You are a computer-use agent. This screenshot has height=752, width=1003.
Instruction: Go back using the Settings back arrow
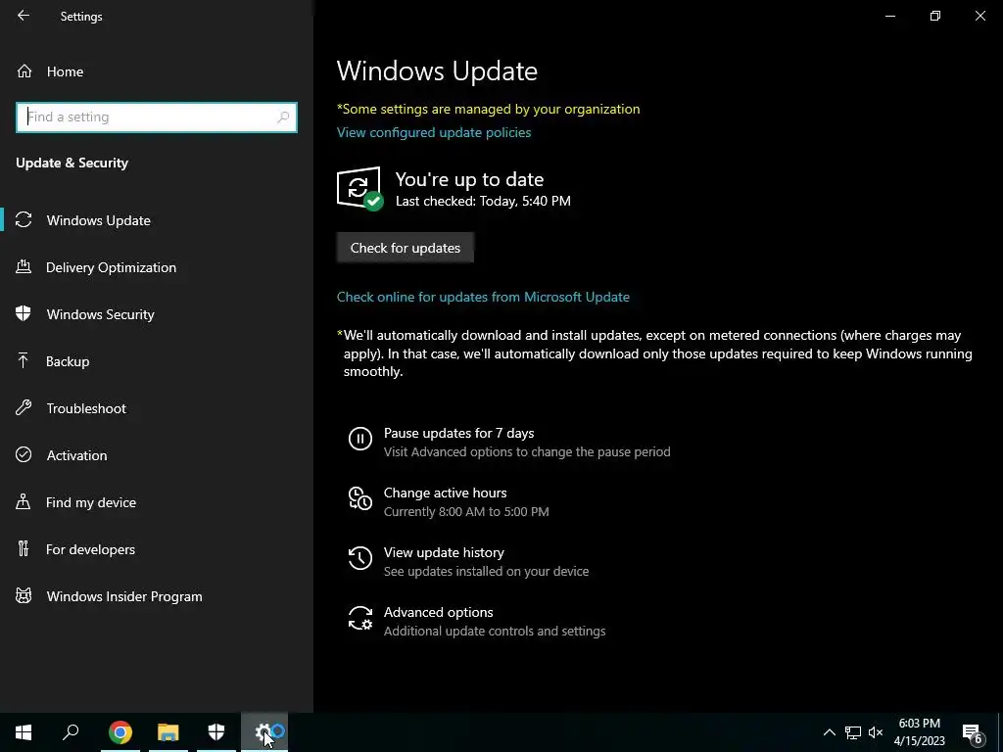[x=24, y=16]
